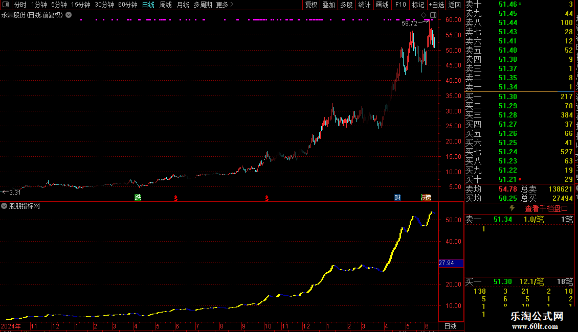Click the 59.72 high price label

(409, 23)
